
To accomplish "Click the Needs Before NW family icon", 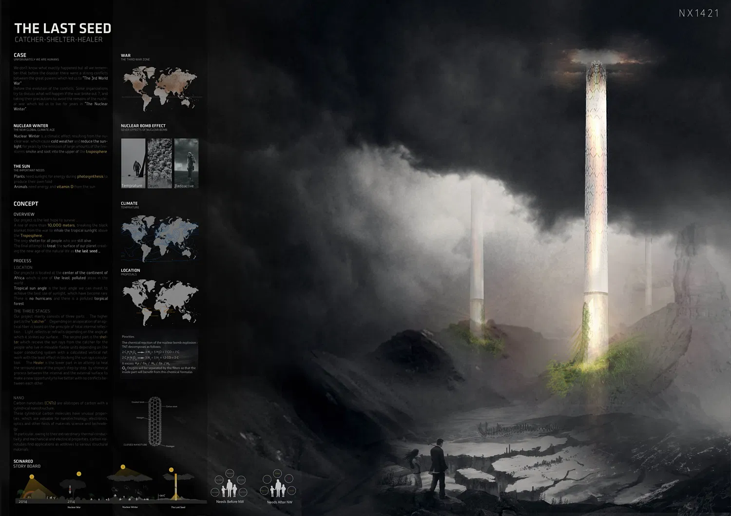I will point(230,487).
